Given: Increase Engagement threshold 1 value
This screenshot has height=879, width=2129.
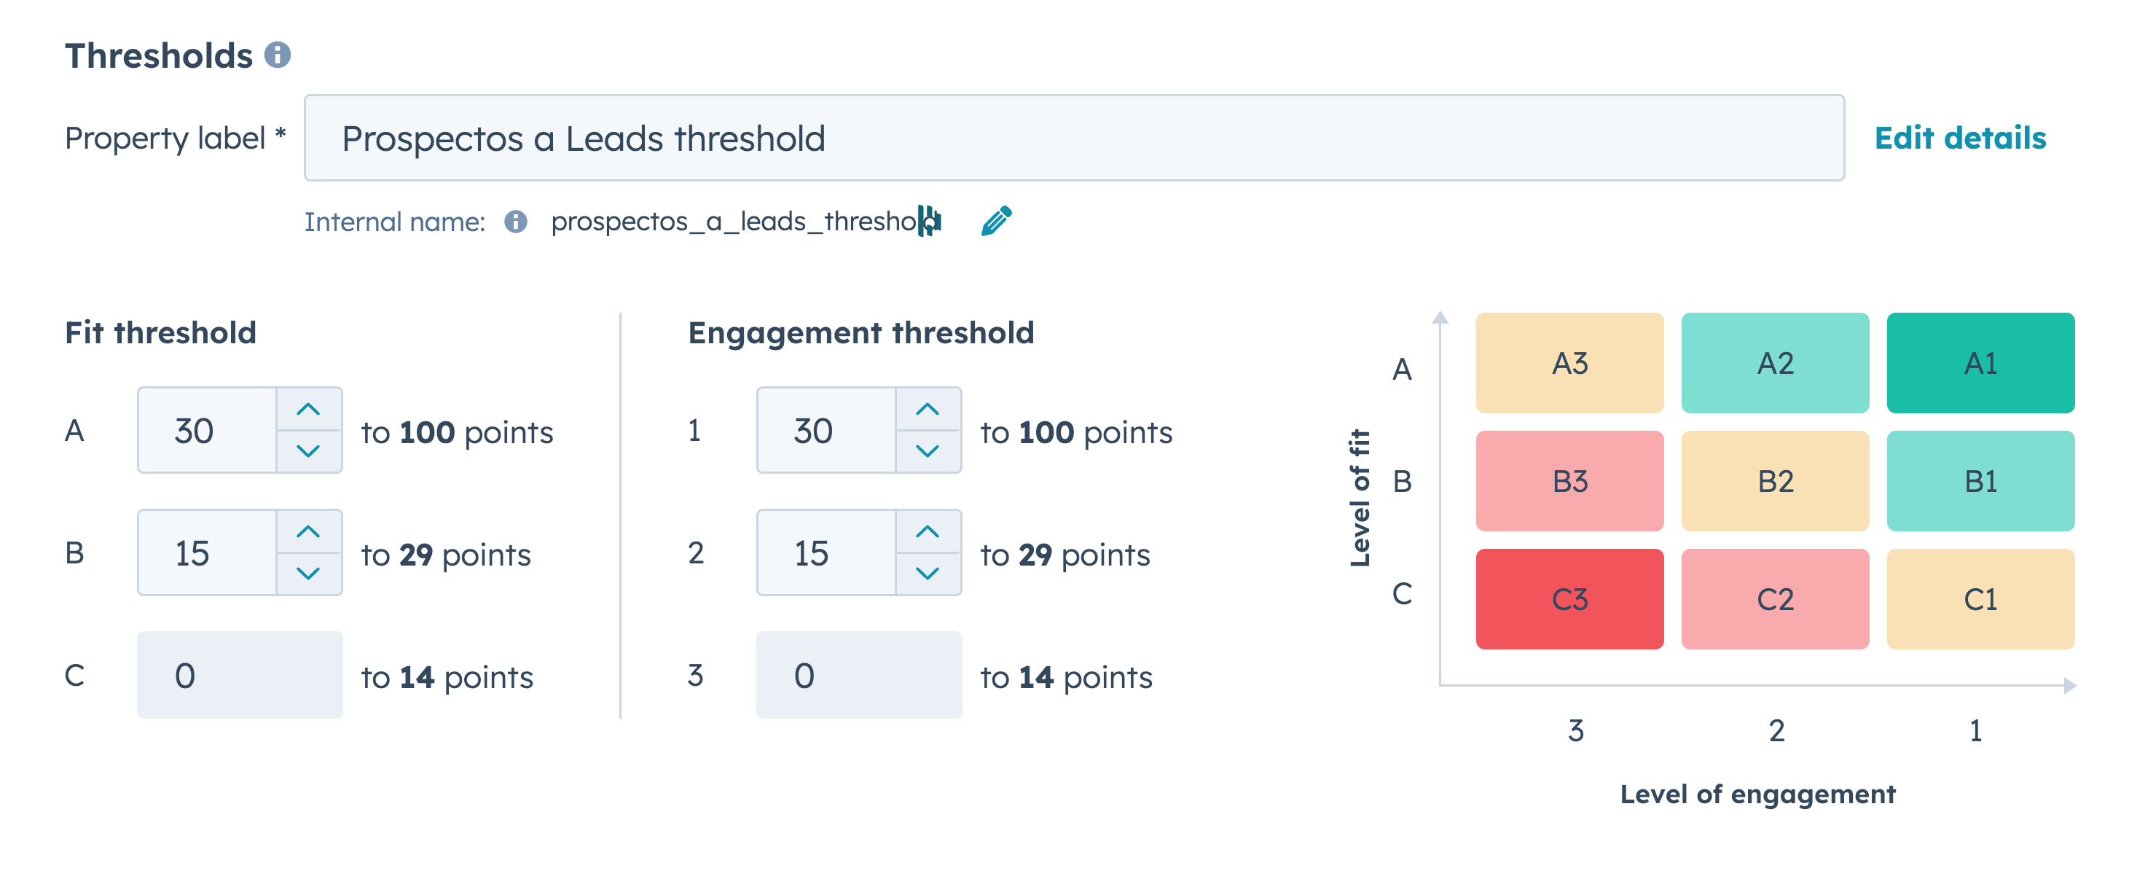Looking at the screenshot, I should pyautogui.click(x=928, y=410).
